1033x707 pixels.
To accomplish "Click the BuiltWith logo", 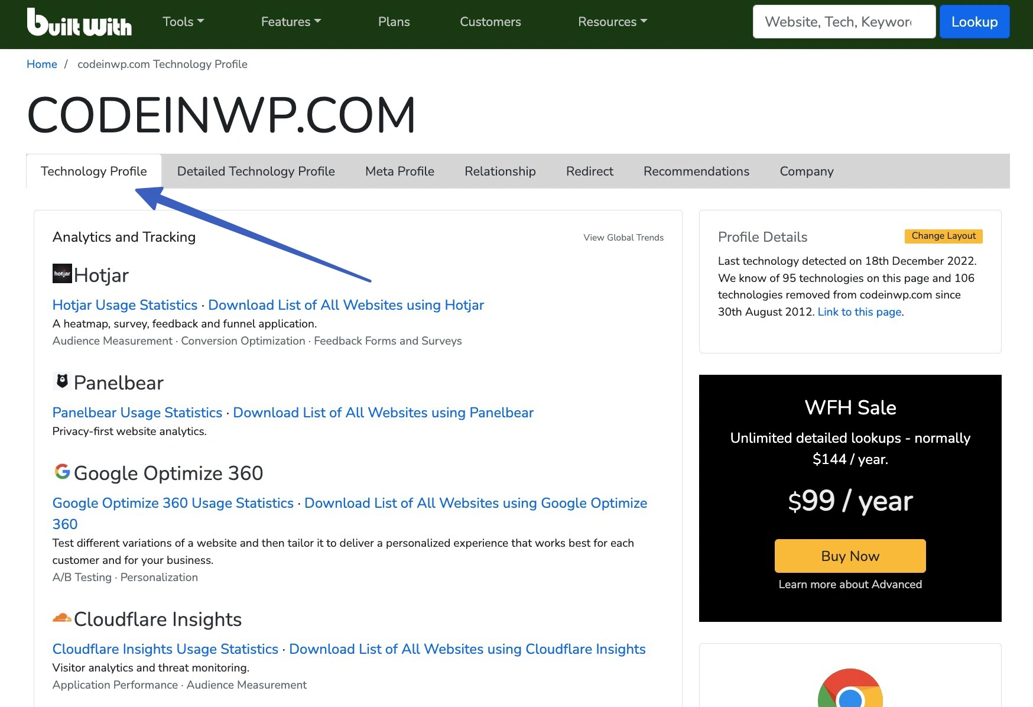I will 79,22.
